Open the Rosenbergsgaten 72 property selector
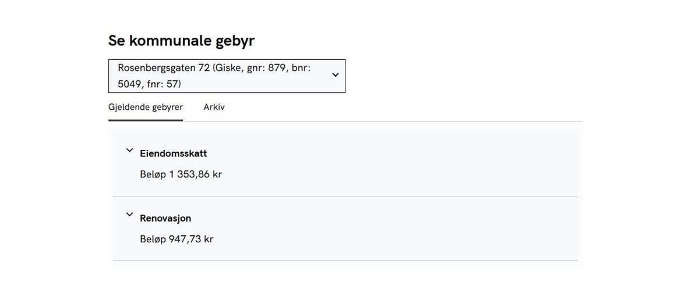Viewport: 699px width, 301px height. click(x=227, y=76)
